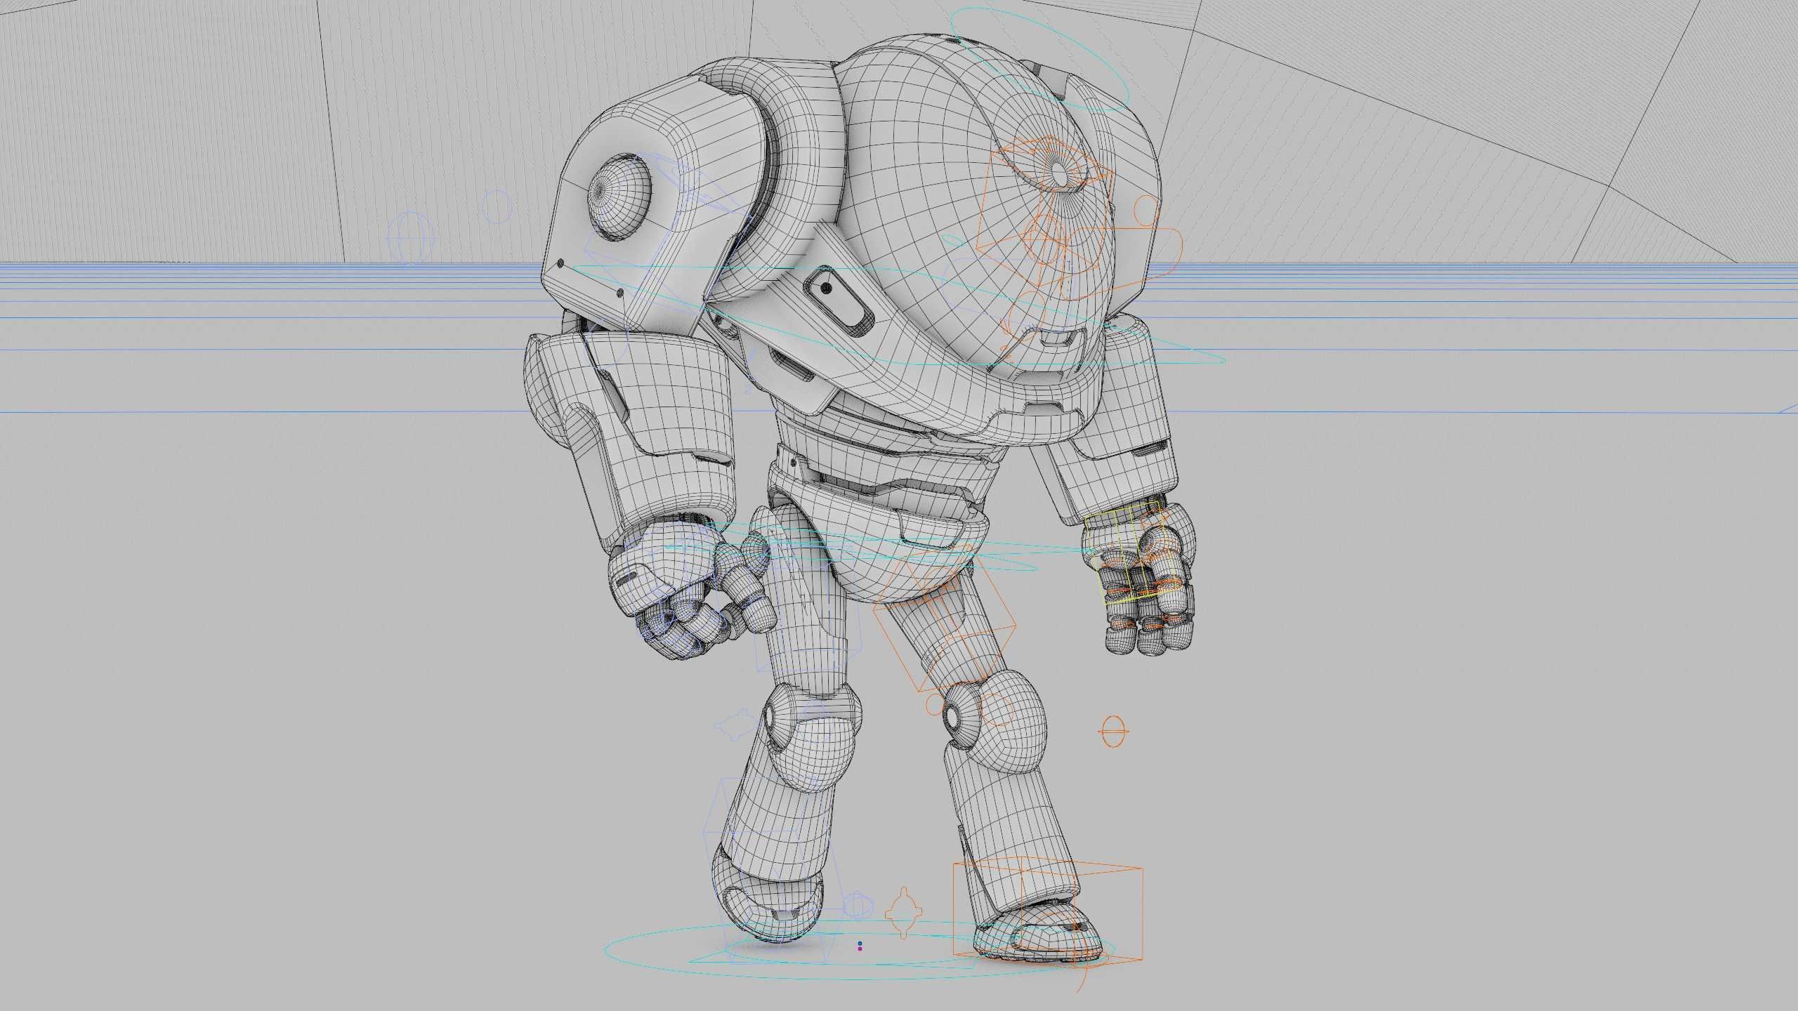
Task: Select small orange circle control at right knee
Action: pyautogui.click(x=935, y=706)
